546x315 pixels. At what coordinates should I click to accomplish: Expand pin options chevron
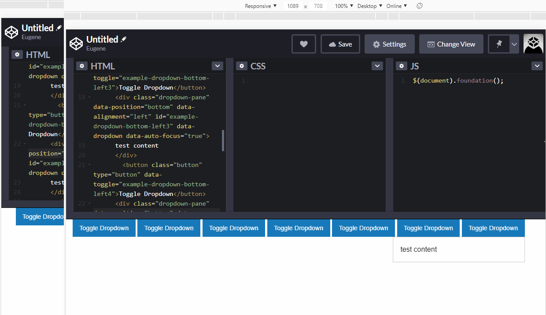[x=514, y=44]
